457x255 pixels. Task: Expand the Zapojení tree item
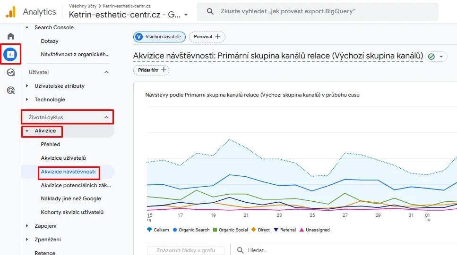click(27, 226)
